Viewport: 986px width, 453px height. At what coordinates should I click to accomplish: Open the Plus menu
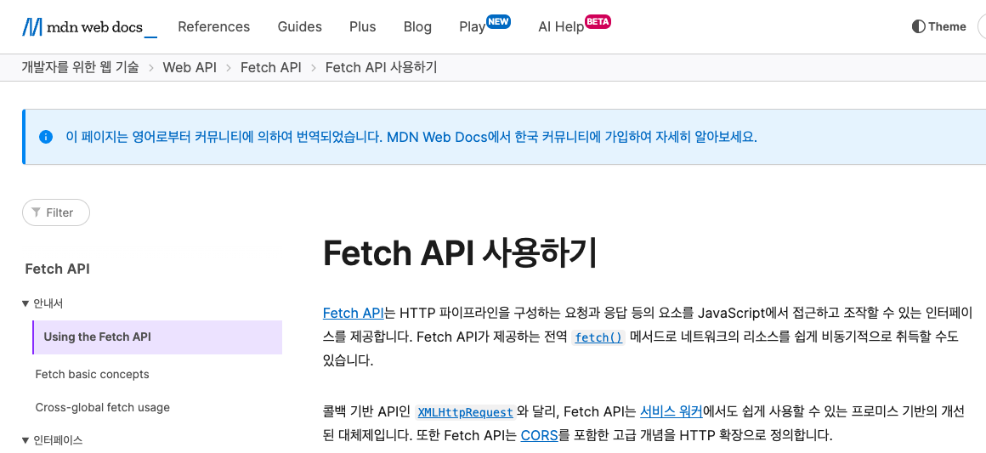pyautogui.click(x=363, y=26)
